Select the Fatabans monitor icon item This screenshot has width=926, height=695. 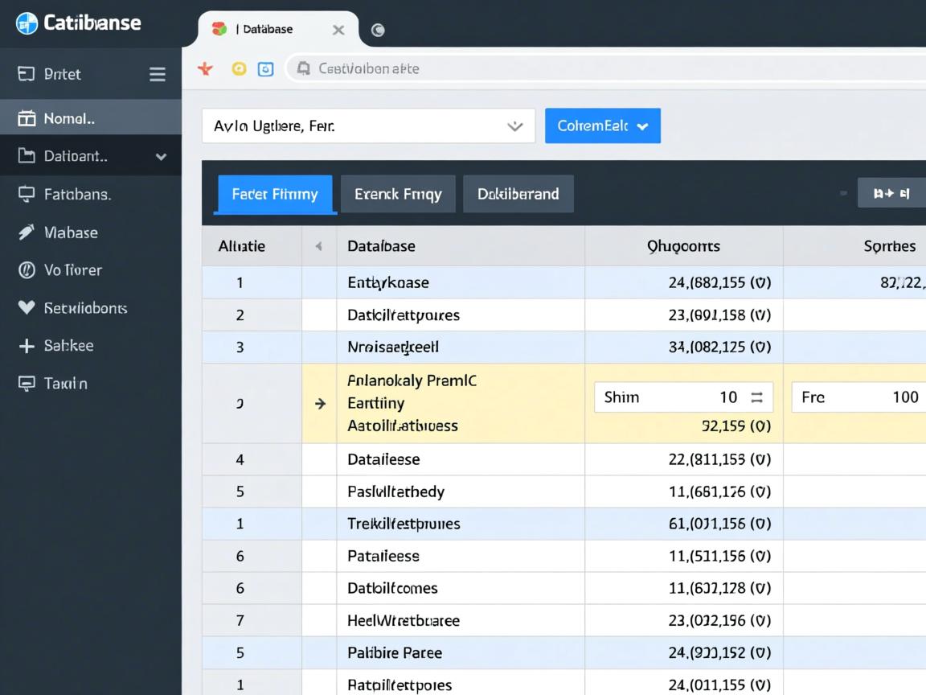[x=27, y=194]
